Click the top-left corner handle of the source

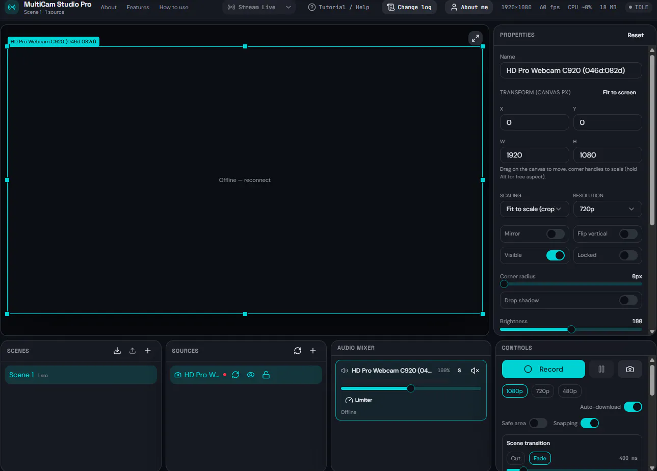[x=7, y=46]
